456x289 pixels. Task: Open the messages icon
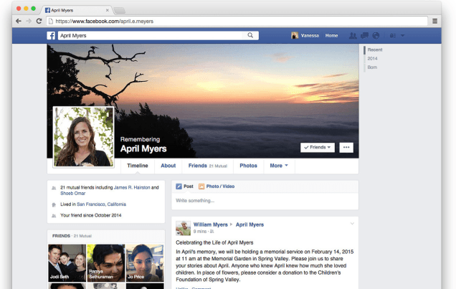click(364, 35)
